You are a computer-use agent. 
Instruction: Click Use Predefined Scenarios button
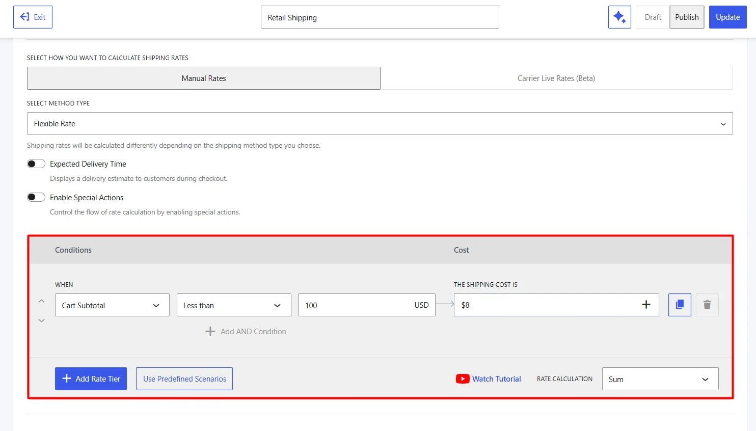(x=184, y=379)
